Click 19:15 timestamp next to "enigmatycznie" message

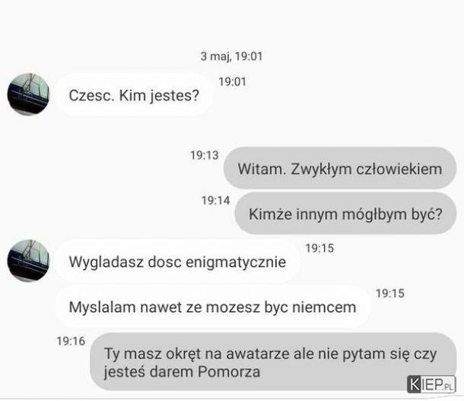point(319,248)
